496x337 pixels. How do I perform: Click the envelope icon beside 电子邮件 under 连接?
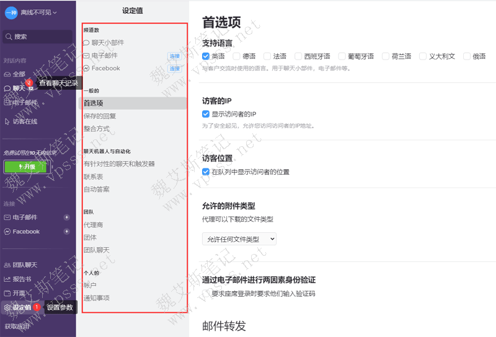pos(7,217)
